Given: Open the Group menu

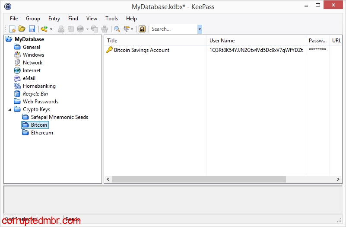Looking at the screenshot, I should click(x=33, y=19).
